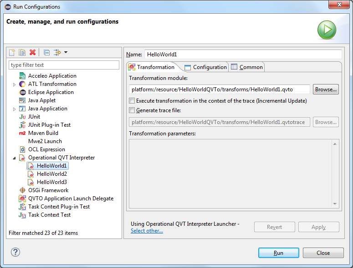Select the HelloWorld2 configuration
Viewport: 353px width, 268px height.
tap(52, 174)
